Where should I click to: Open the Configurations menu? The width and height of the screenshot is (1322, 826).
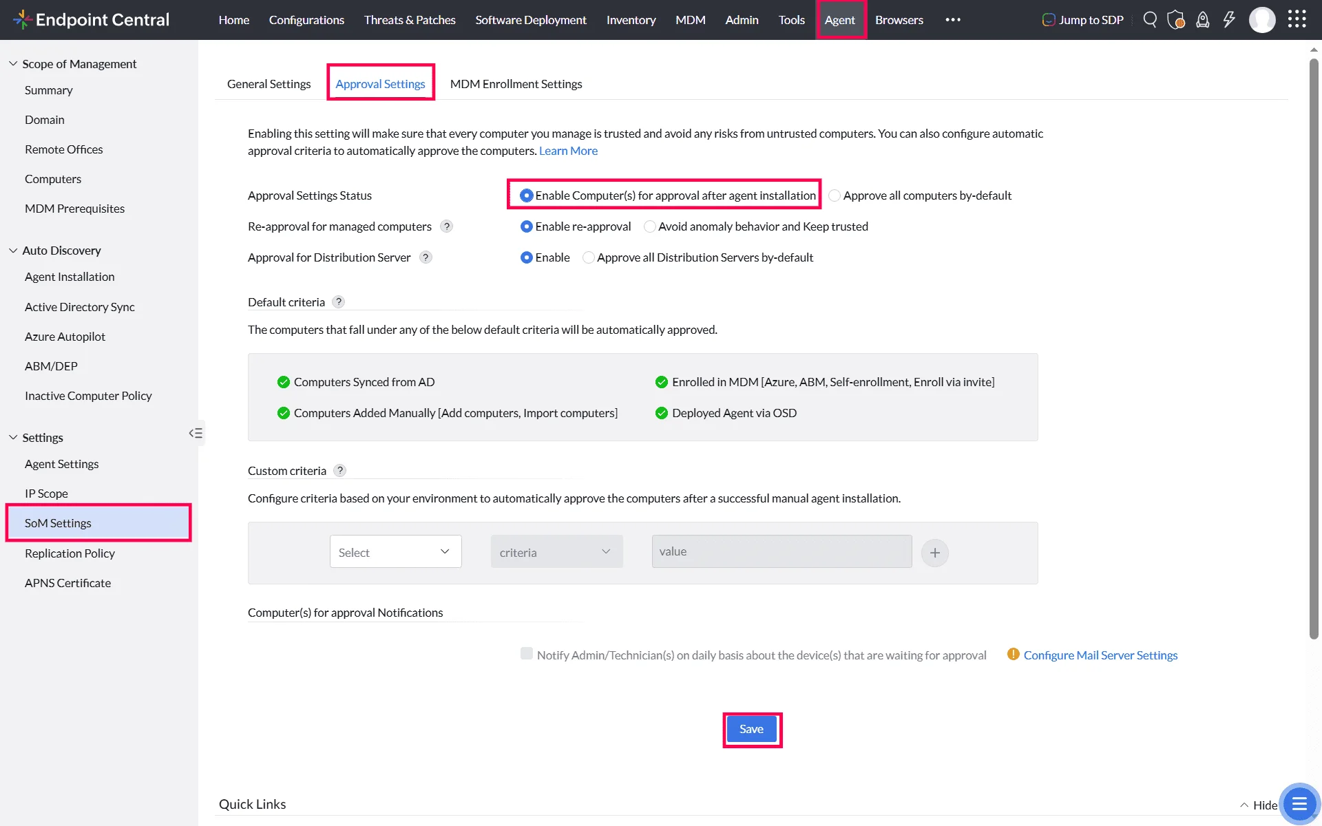point(306,20)
